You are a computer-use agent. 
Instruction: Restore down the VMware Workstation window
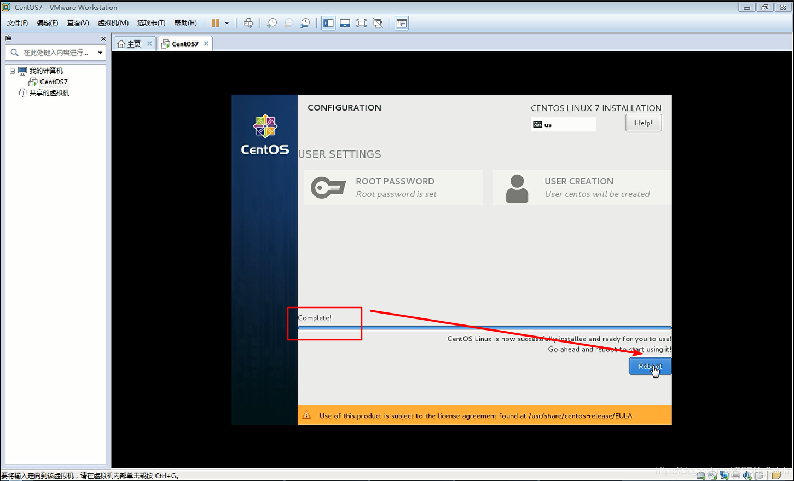764,7
